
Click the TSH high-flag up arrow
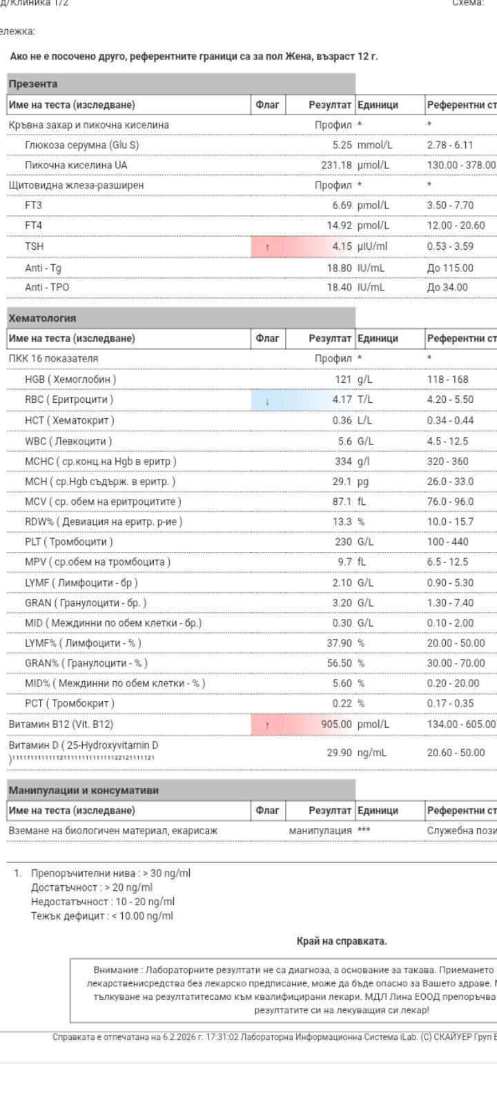[267, 247]
